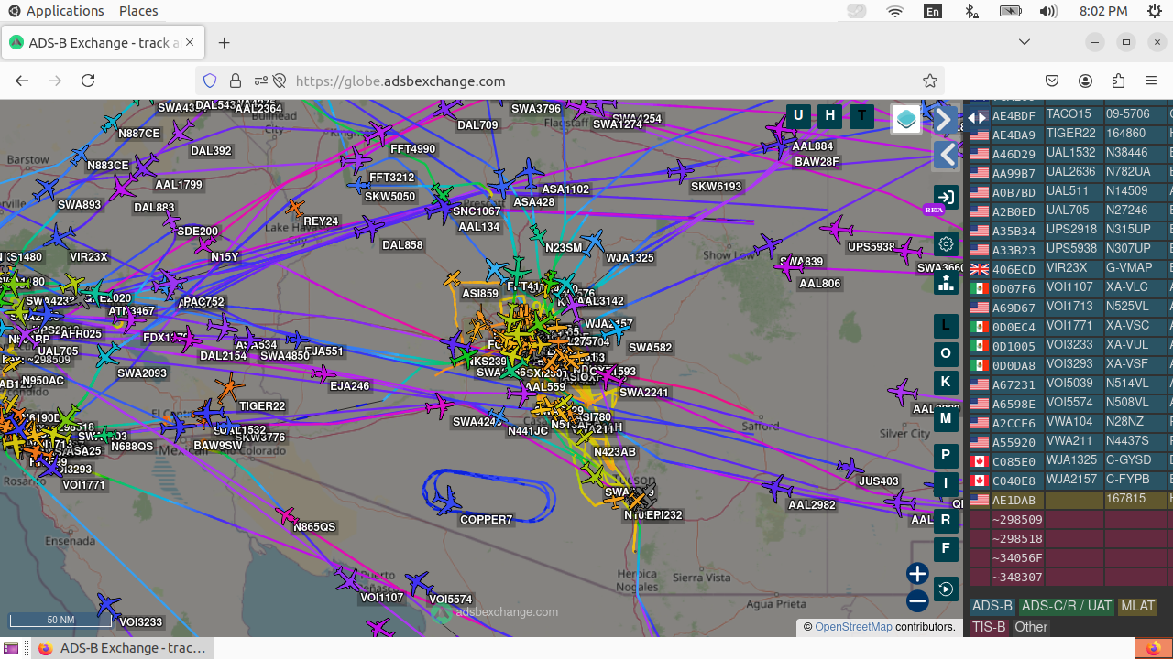Close the ADS-B Exchange tab
The image size is (1173, 659).
click(x=191, y=43)
